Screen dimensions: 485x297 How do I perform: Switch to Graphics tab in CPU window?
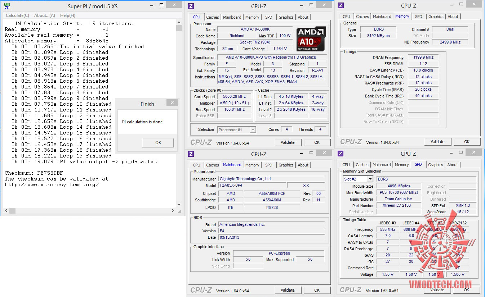(x=286, y=17)
